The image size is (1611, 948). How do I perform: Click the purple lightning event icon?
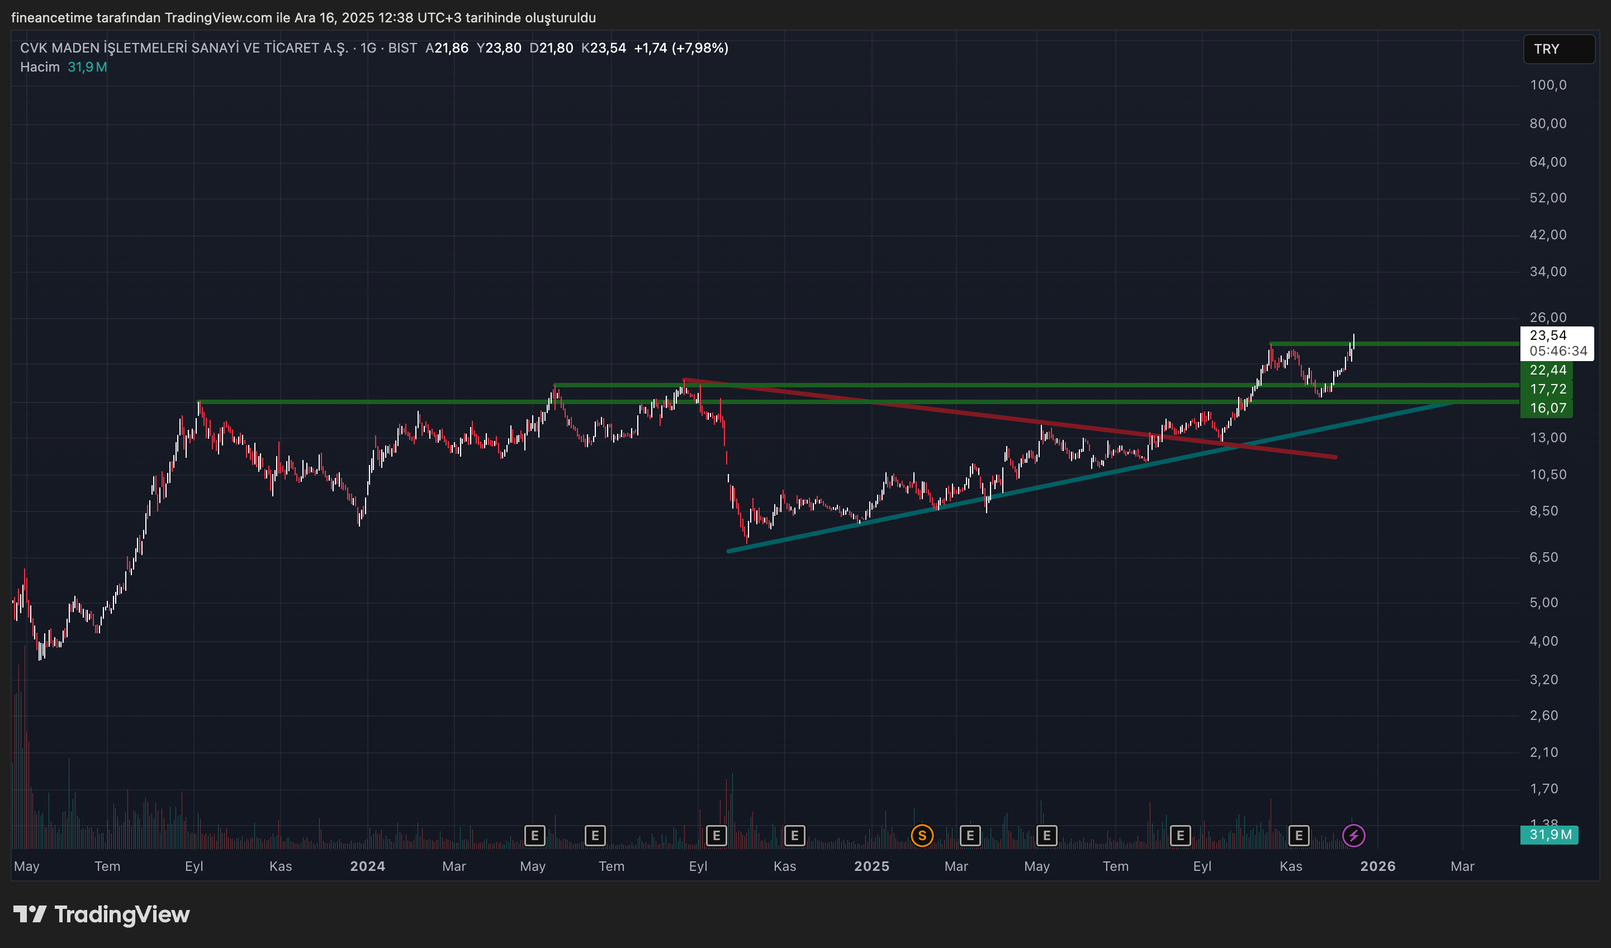coord(1353,835)
